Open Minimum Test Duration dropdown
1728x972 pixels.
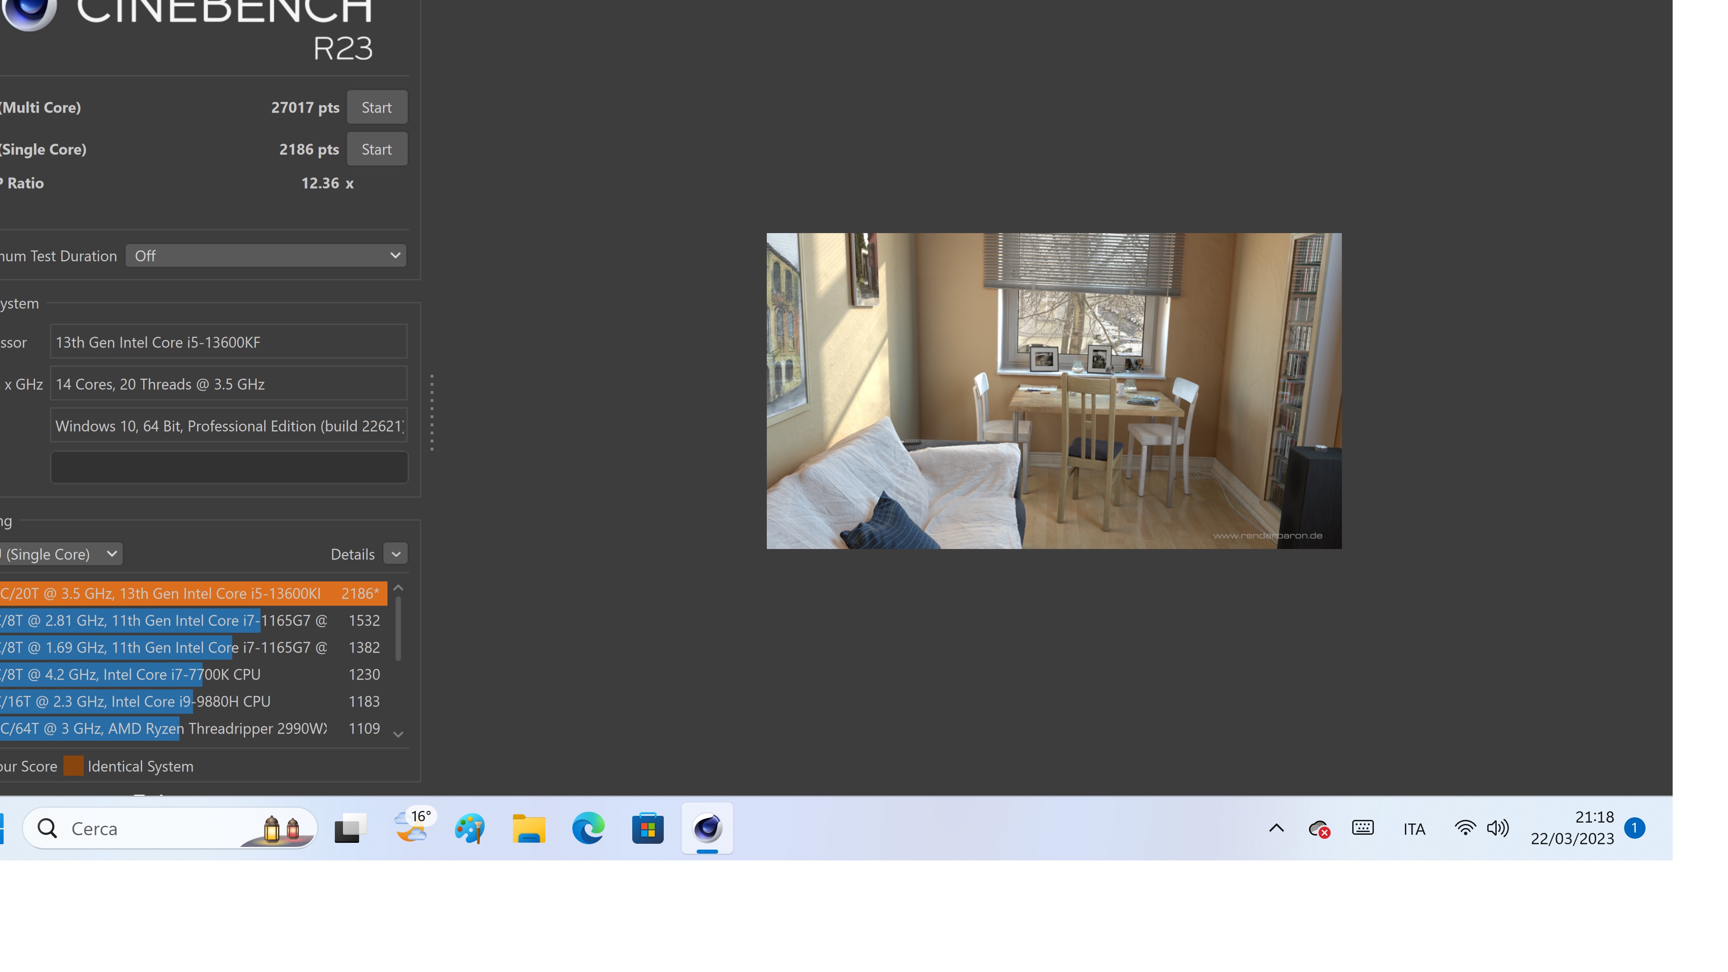click(x=265, y=256)
